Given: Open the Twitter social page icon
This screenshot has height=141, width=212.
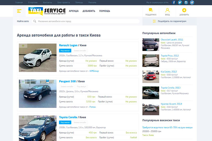Looking at the screenshot, I should (x=180, y=2).
